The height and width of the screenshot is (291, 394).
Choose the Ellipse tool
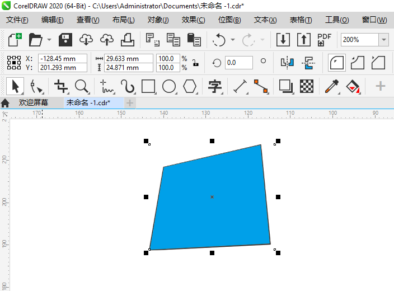(x=169, y=86)
